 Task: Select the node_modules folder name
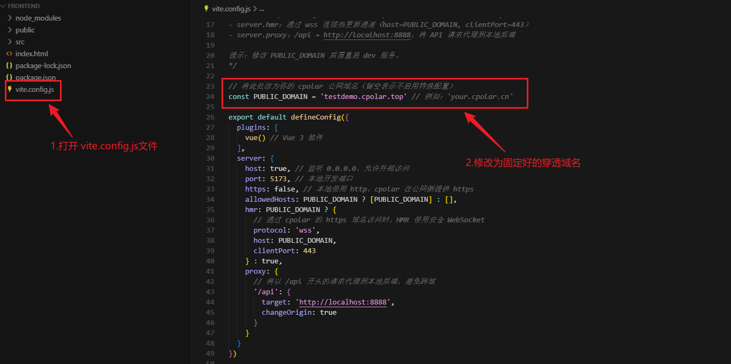[38, 18]
